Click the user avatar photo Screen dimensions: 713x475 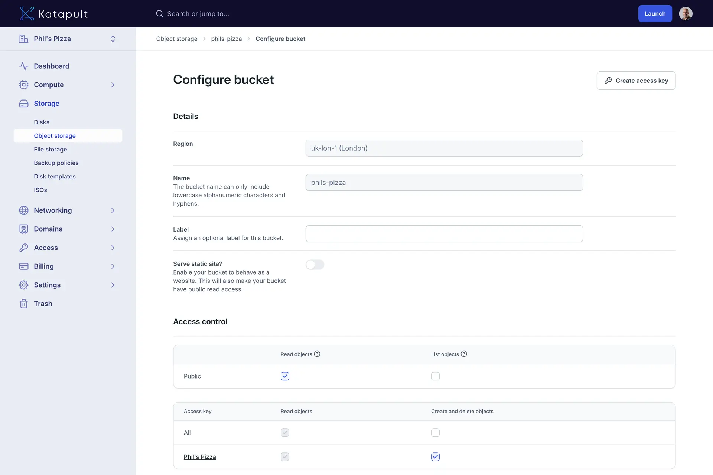click(x=686, y=13)
